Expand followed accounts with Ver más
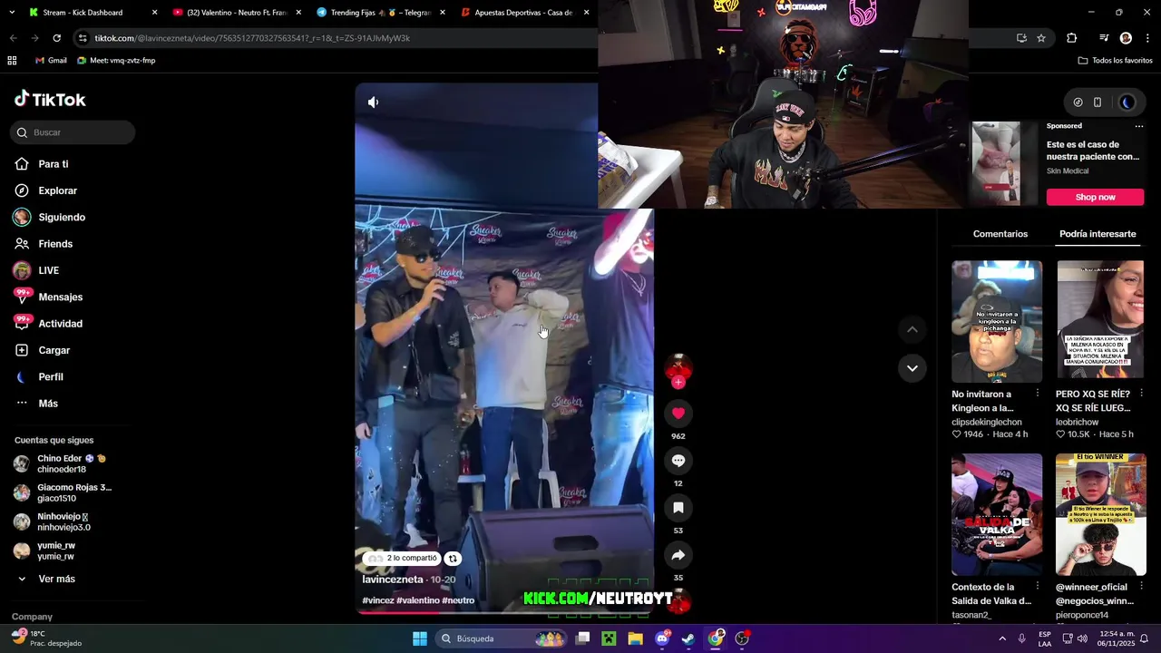This screenshot has height=653, width=1161. pos(56,579)
